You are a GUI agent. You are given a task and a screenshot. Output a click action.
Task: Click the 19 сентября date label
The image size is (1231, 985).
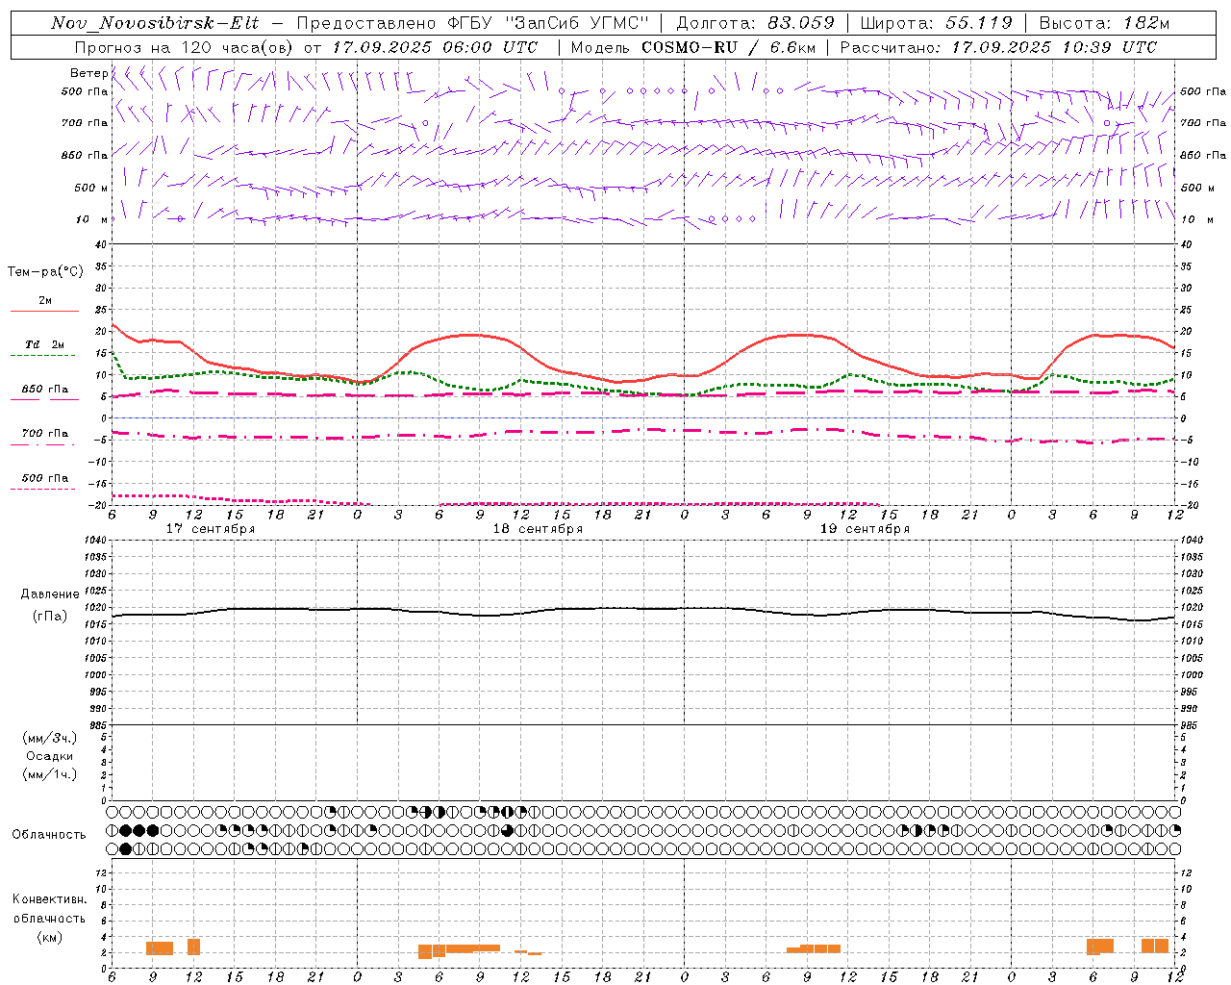[865, 529]
